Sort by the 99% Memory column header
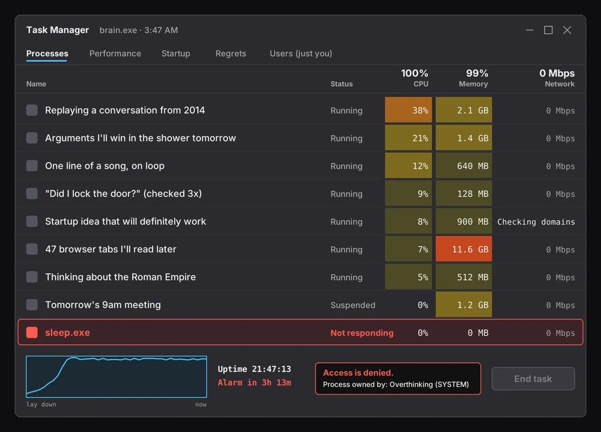This screenshot has width=601, height=432. (473, 78)
